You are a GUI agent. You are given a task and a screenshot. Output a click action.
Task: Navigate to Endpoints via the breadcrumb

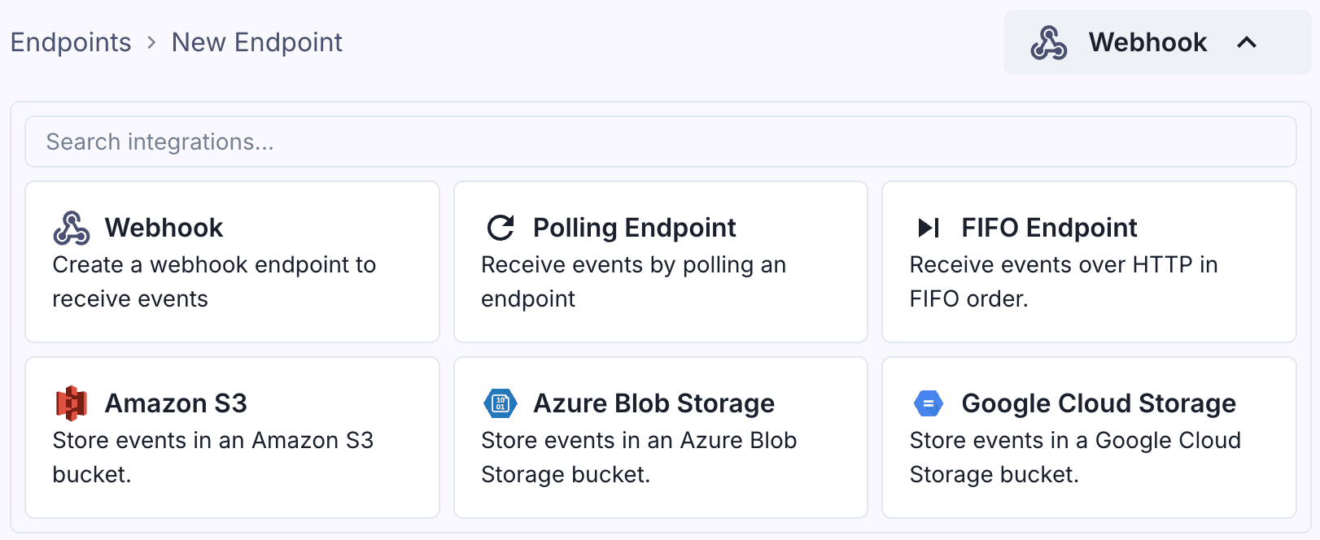coord(70,42)
